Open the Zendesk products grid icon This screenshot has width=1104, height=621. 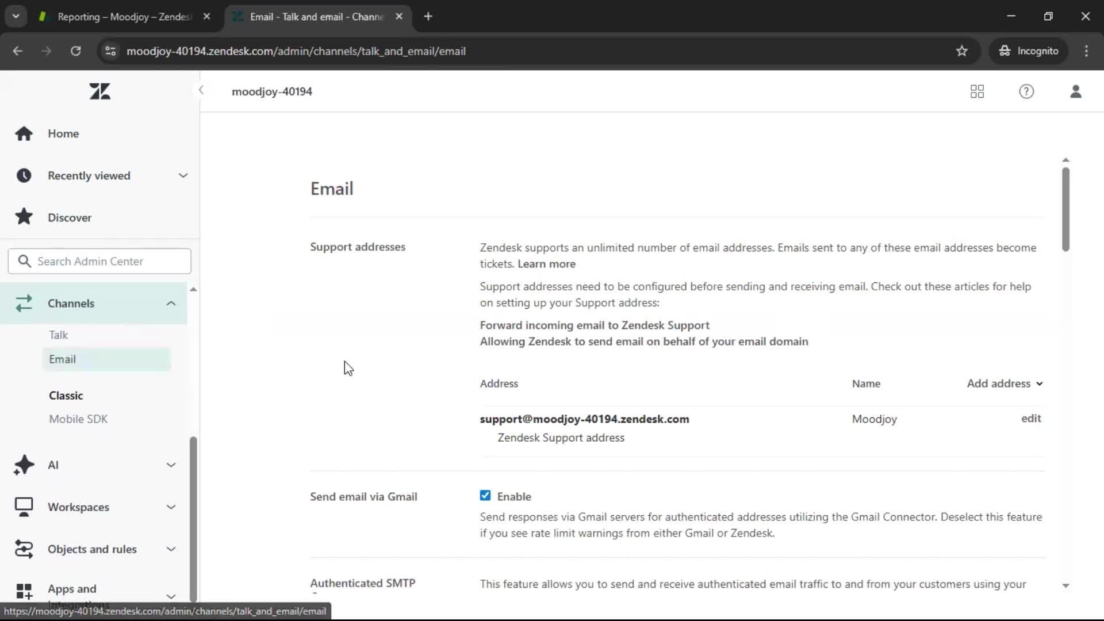point(977,91)
